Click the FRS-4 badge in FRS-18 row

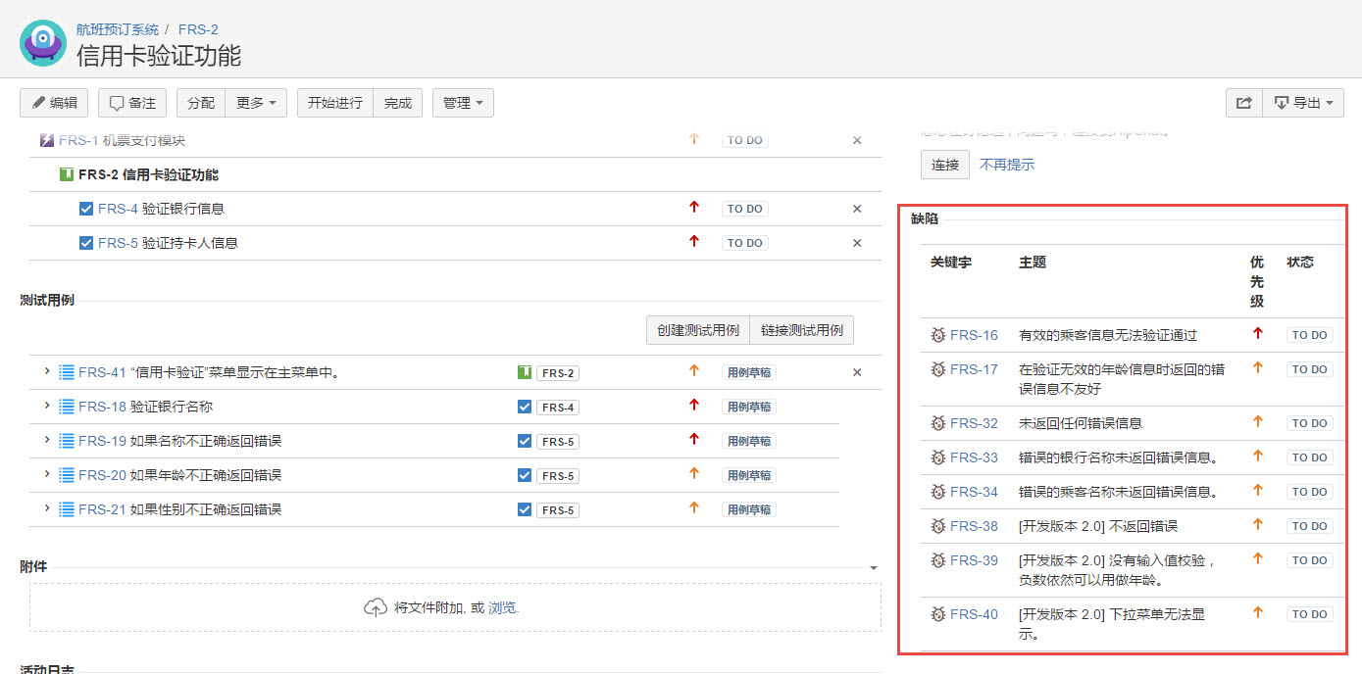pos(558,408)
